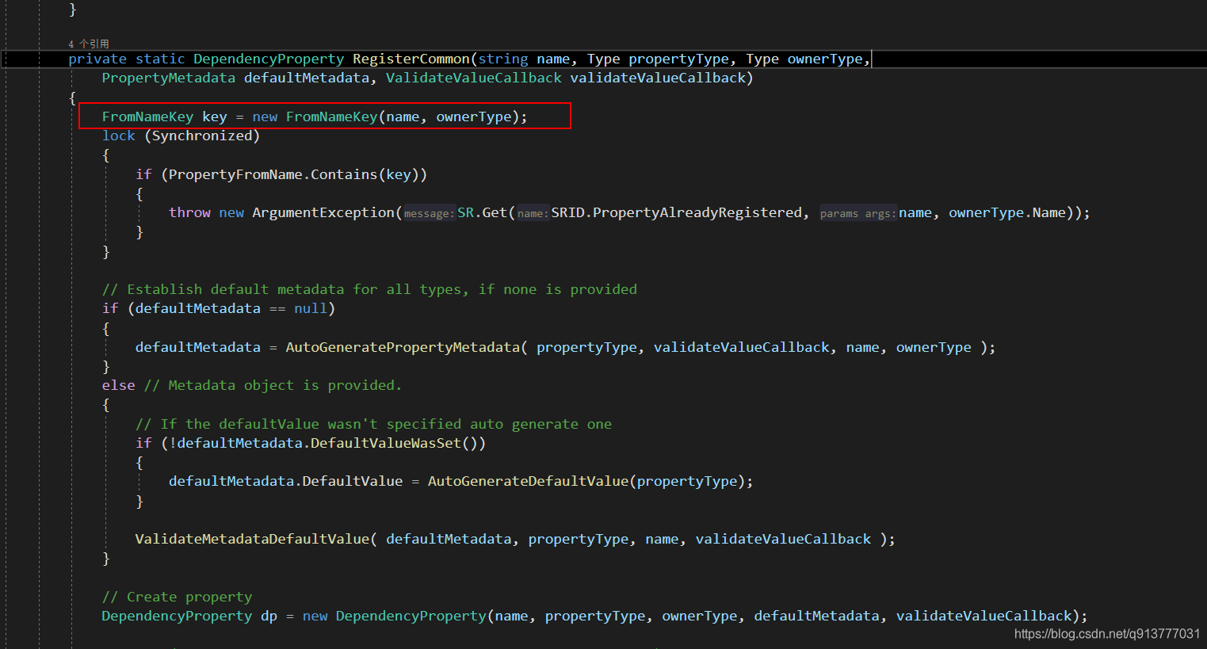Click the key variable declaration after FromNameKey

coord(214,116)
